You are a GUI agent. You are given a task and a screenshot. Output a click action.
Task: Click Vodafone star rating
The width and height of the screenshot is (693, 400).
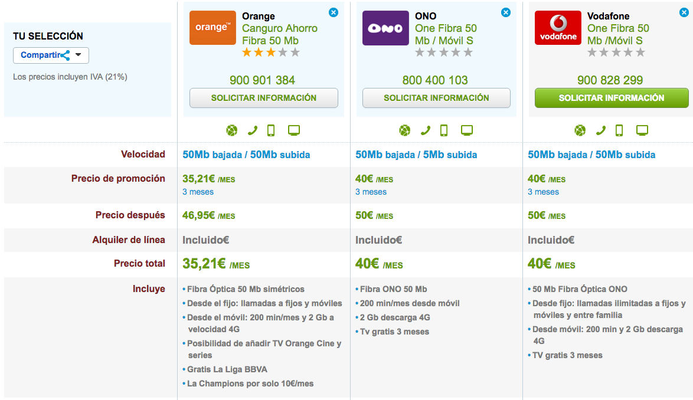(616, 53)
